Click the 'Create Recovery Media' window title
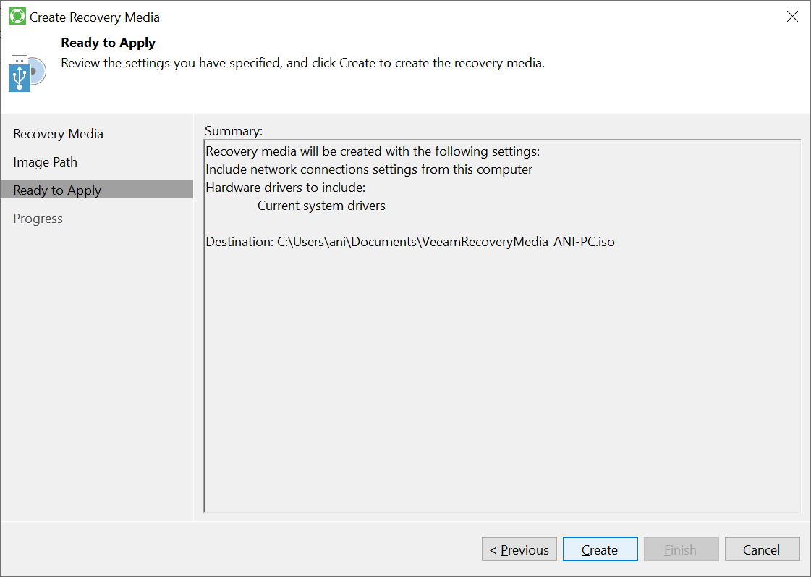 [95, 17]
